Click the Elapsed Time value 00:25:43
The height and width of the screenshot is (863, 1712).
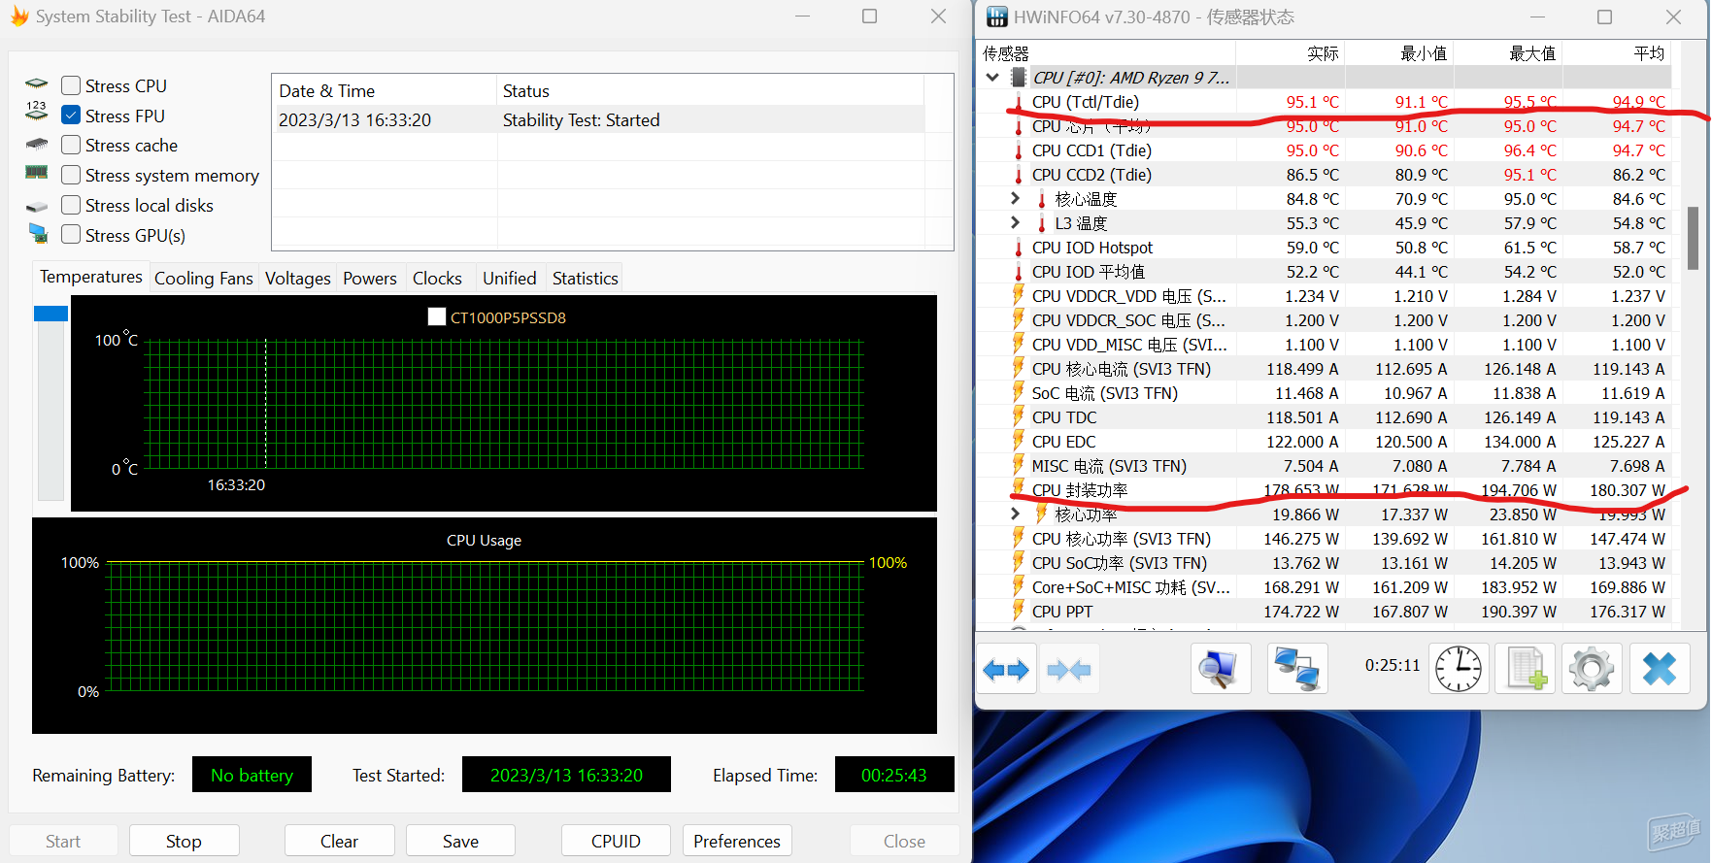[x=893, y=775]
